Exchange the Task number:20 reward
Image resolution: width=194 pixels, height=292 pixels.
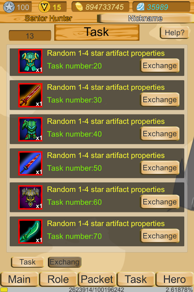[160, 66]
